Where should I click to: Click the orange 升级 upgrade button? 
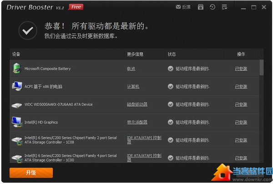pyautogui.click(x=31, y=173)
